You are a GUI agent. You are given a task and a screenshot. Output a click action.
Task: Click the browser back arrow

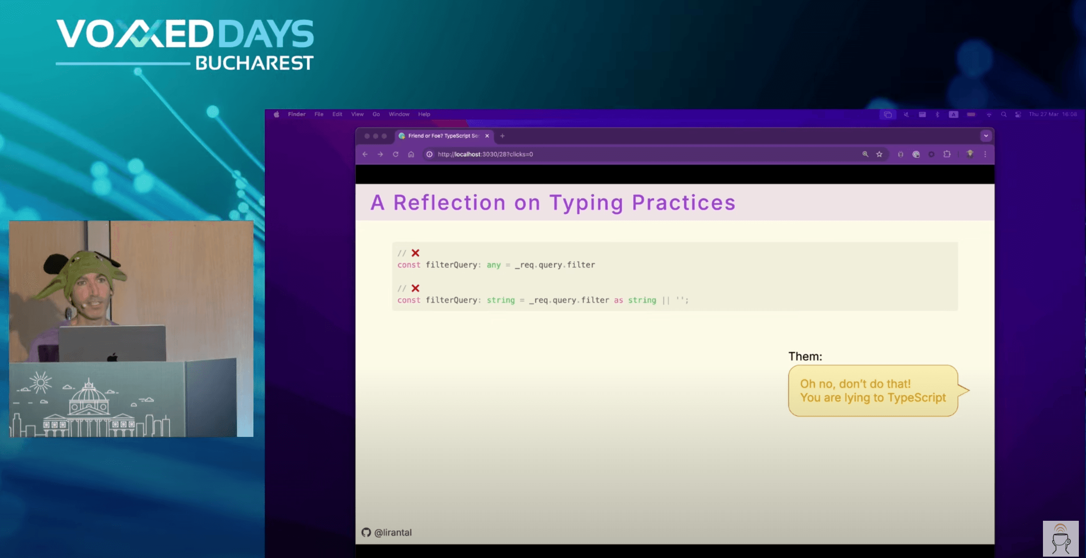tap(365, 154)
